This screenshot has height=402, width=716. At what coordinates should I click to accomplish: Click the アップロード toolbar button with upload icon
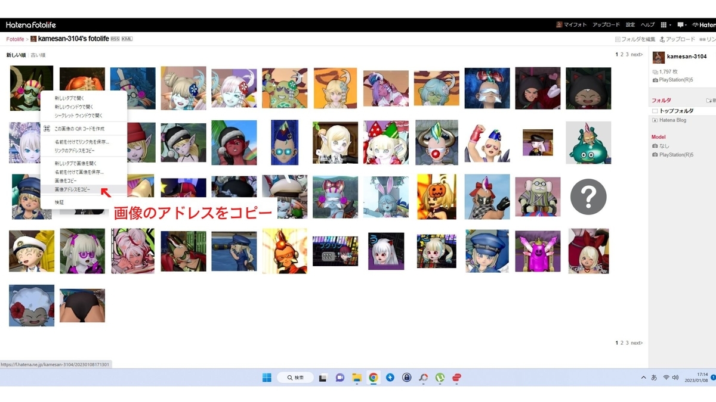point(677,39)
